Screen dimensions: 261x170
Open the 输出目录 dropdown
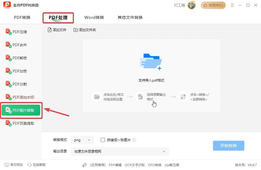pos(120,151)
